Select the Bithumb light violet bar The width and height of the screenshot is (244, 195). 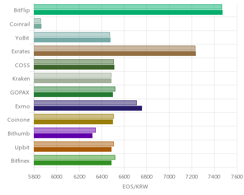click(65, 130)
